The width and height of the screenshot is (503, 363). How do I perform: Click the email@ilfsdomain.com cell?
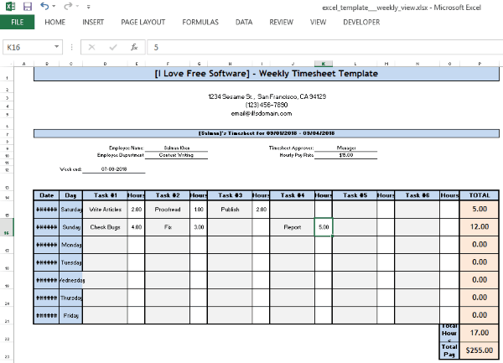pyautogui.click(x=262, y=113)
